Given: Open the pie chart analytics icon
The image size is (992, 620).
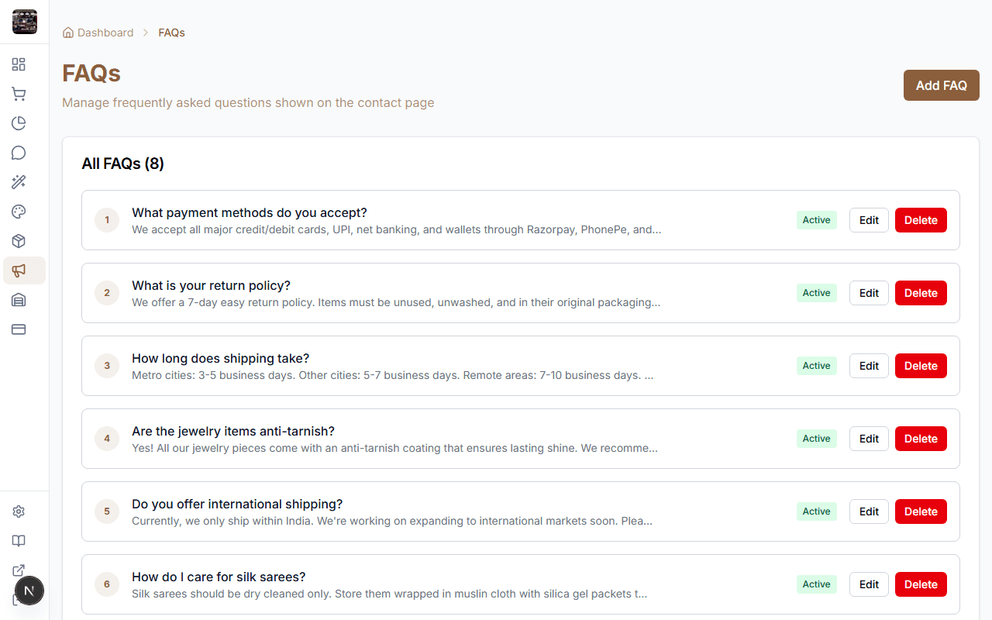Looking at the screenshot, I should click(x=19, y=123).
